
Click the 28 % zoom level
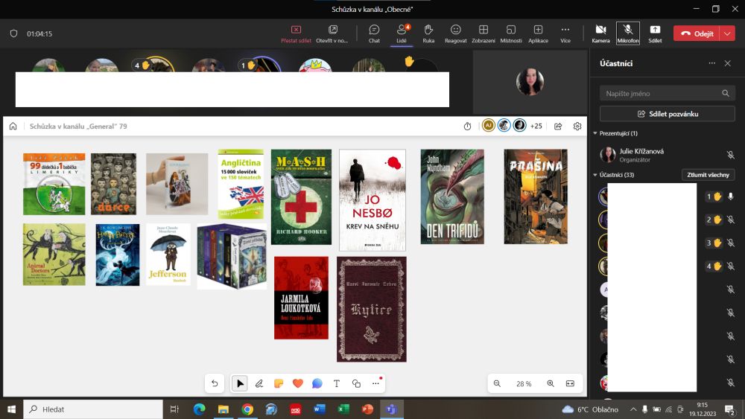524,383
